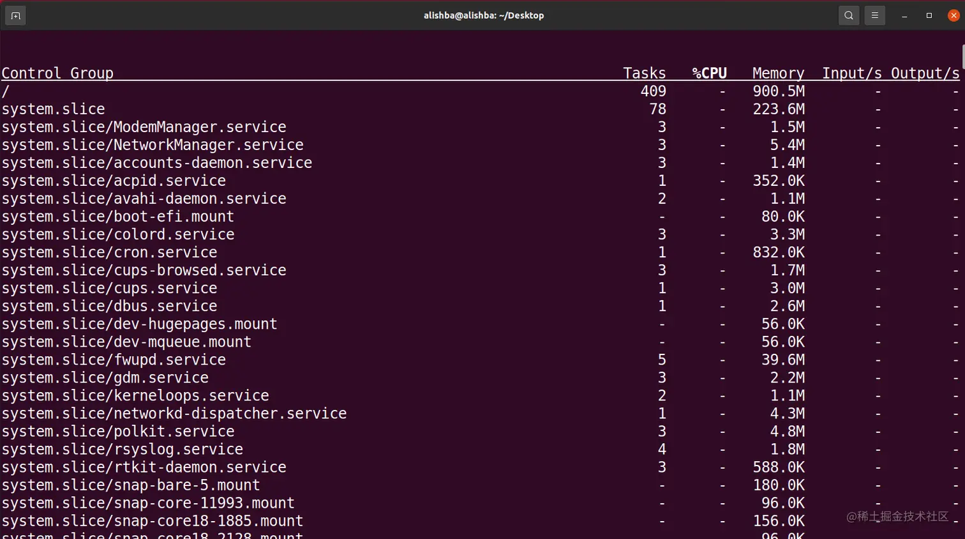This screenshot has height=539, width=965.
Task: Select system.slice/ModemManager.service row
Action: 480,127
